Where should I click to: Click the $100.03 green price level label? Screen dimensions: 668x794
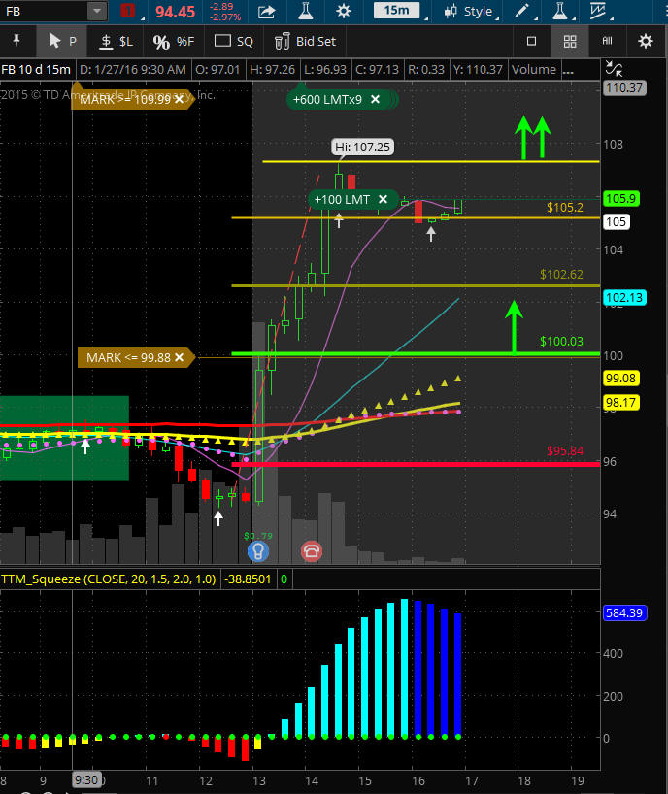click(561, 342)
